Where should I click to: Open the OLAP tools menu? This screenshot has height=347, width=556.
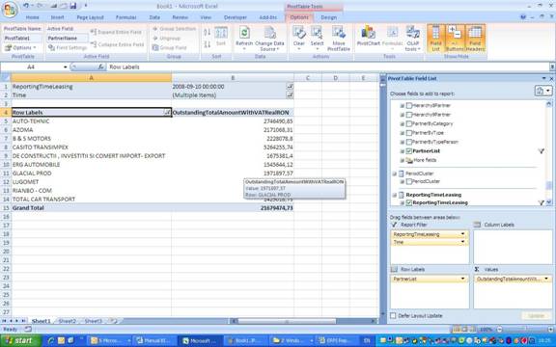[x=413, y=39]
